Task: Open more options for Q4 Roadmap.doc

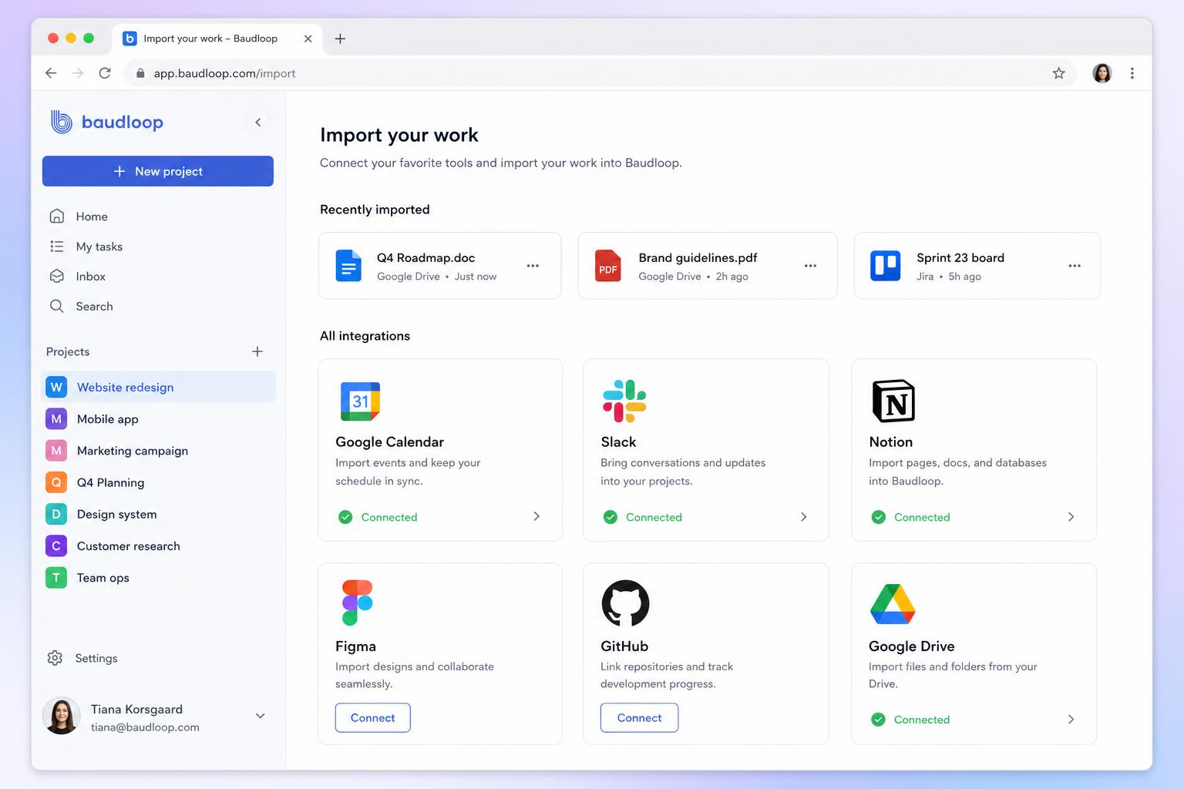Action: (533, 266)
